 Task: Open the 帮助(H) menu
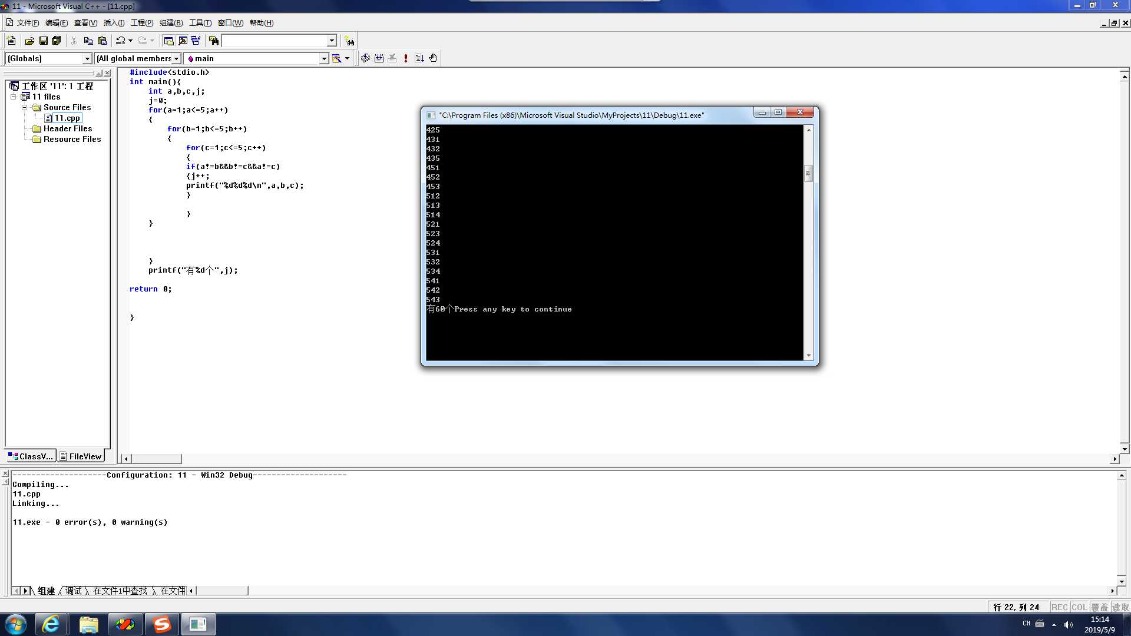262,23
